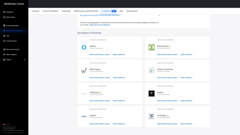Click the 'Intelius' broker name
240x135 pixels.
pos(160,93)
